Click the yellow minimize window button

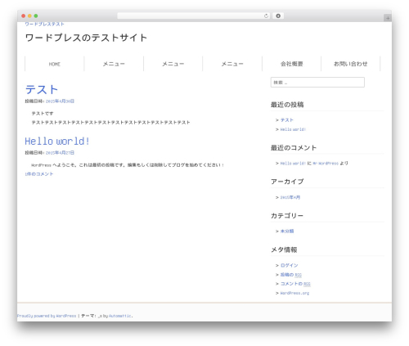click(x=29, y=16)
